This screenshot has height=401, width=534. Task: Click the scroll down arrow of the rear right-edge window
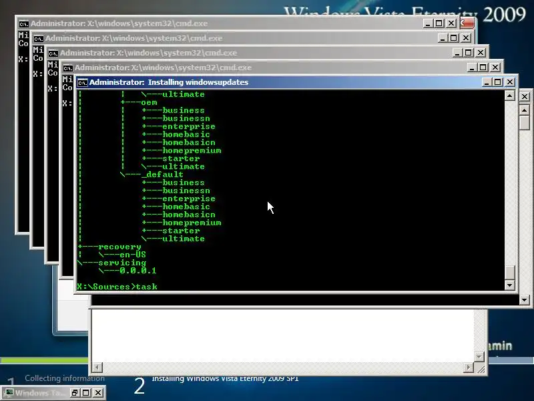[525, 300]
